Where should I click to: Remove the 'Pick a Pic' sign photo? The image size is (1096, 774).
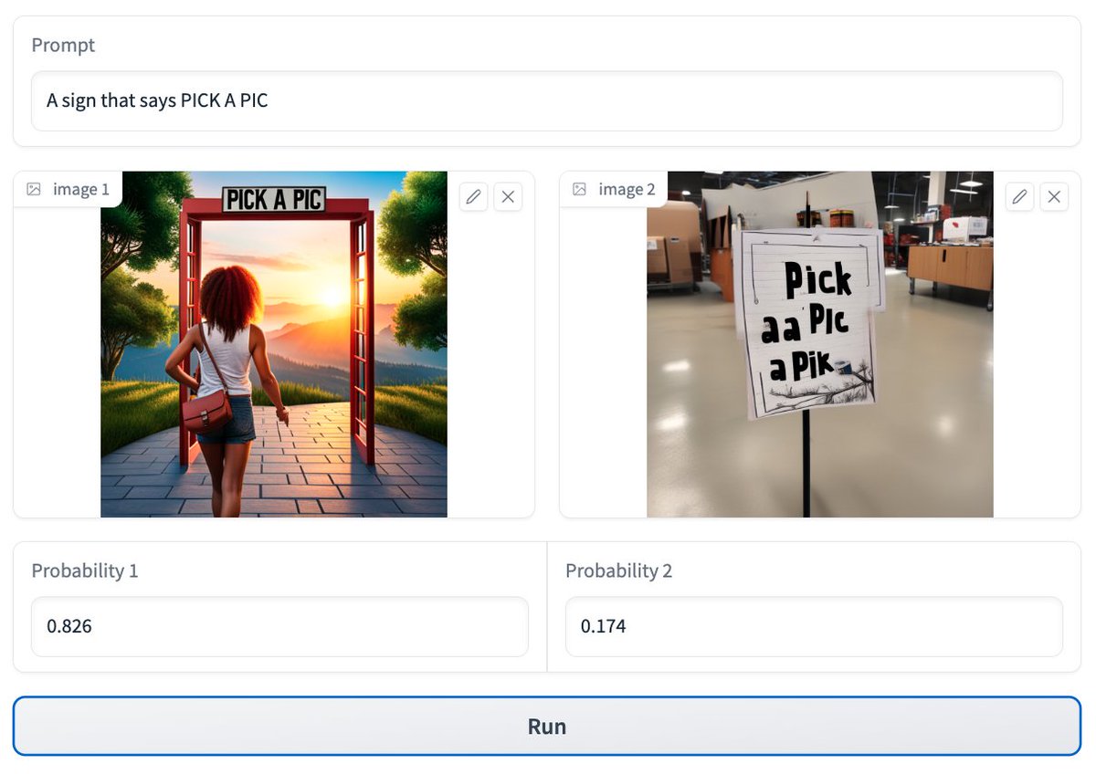pos(1055,196)
